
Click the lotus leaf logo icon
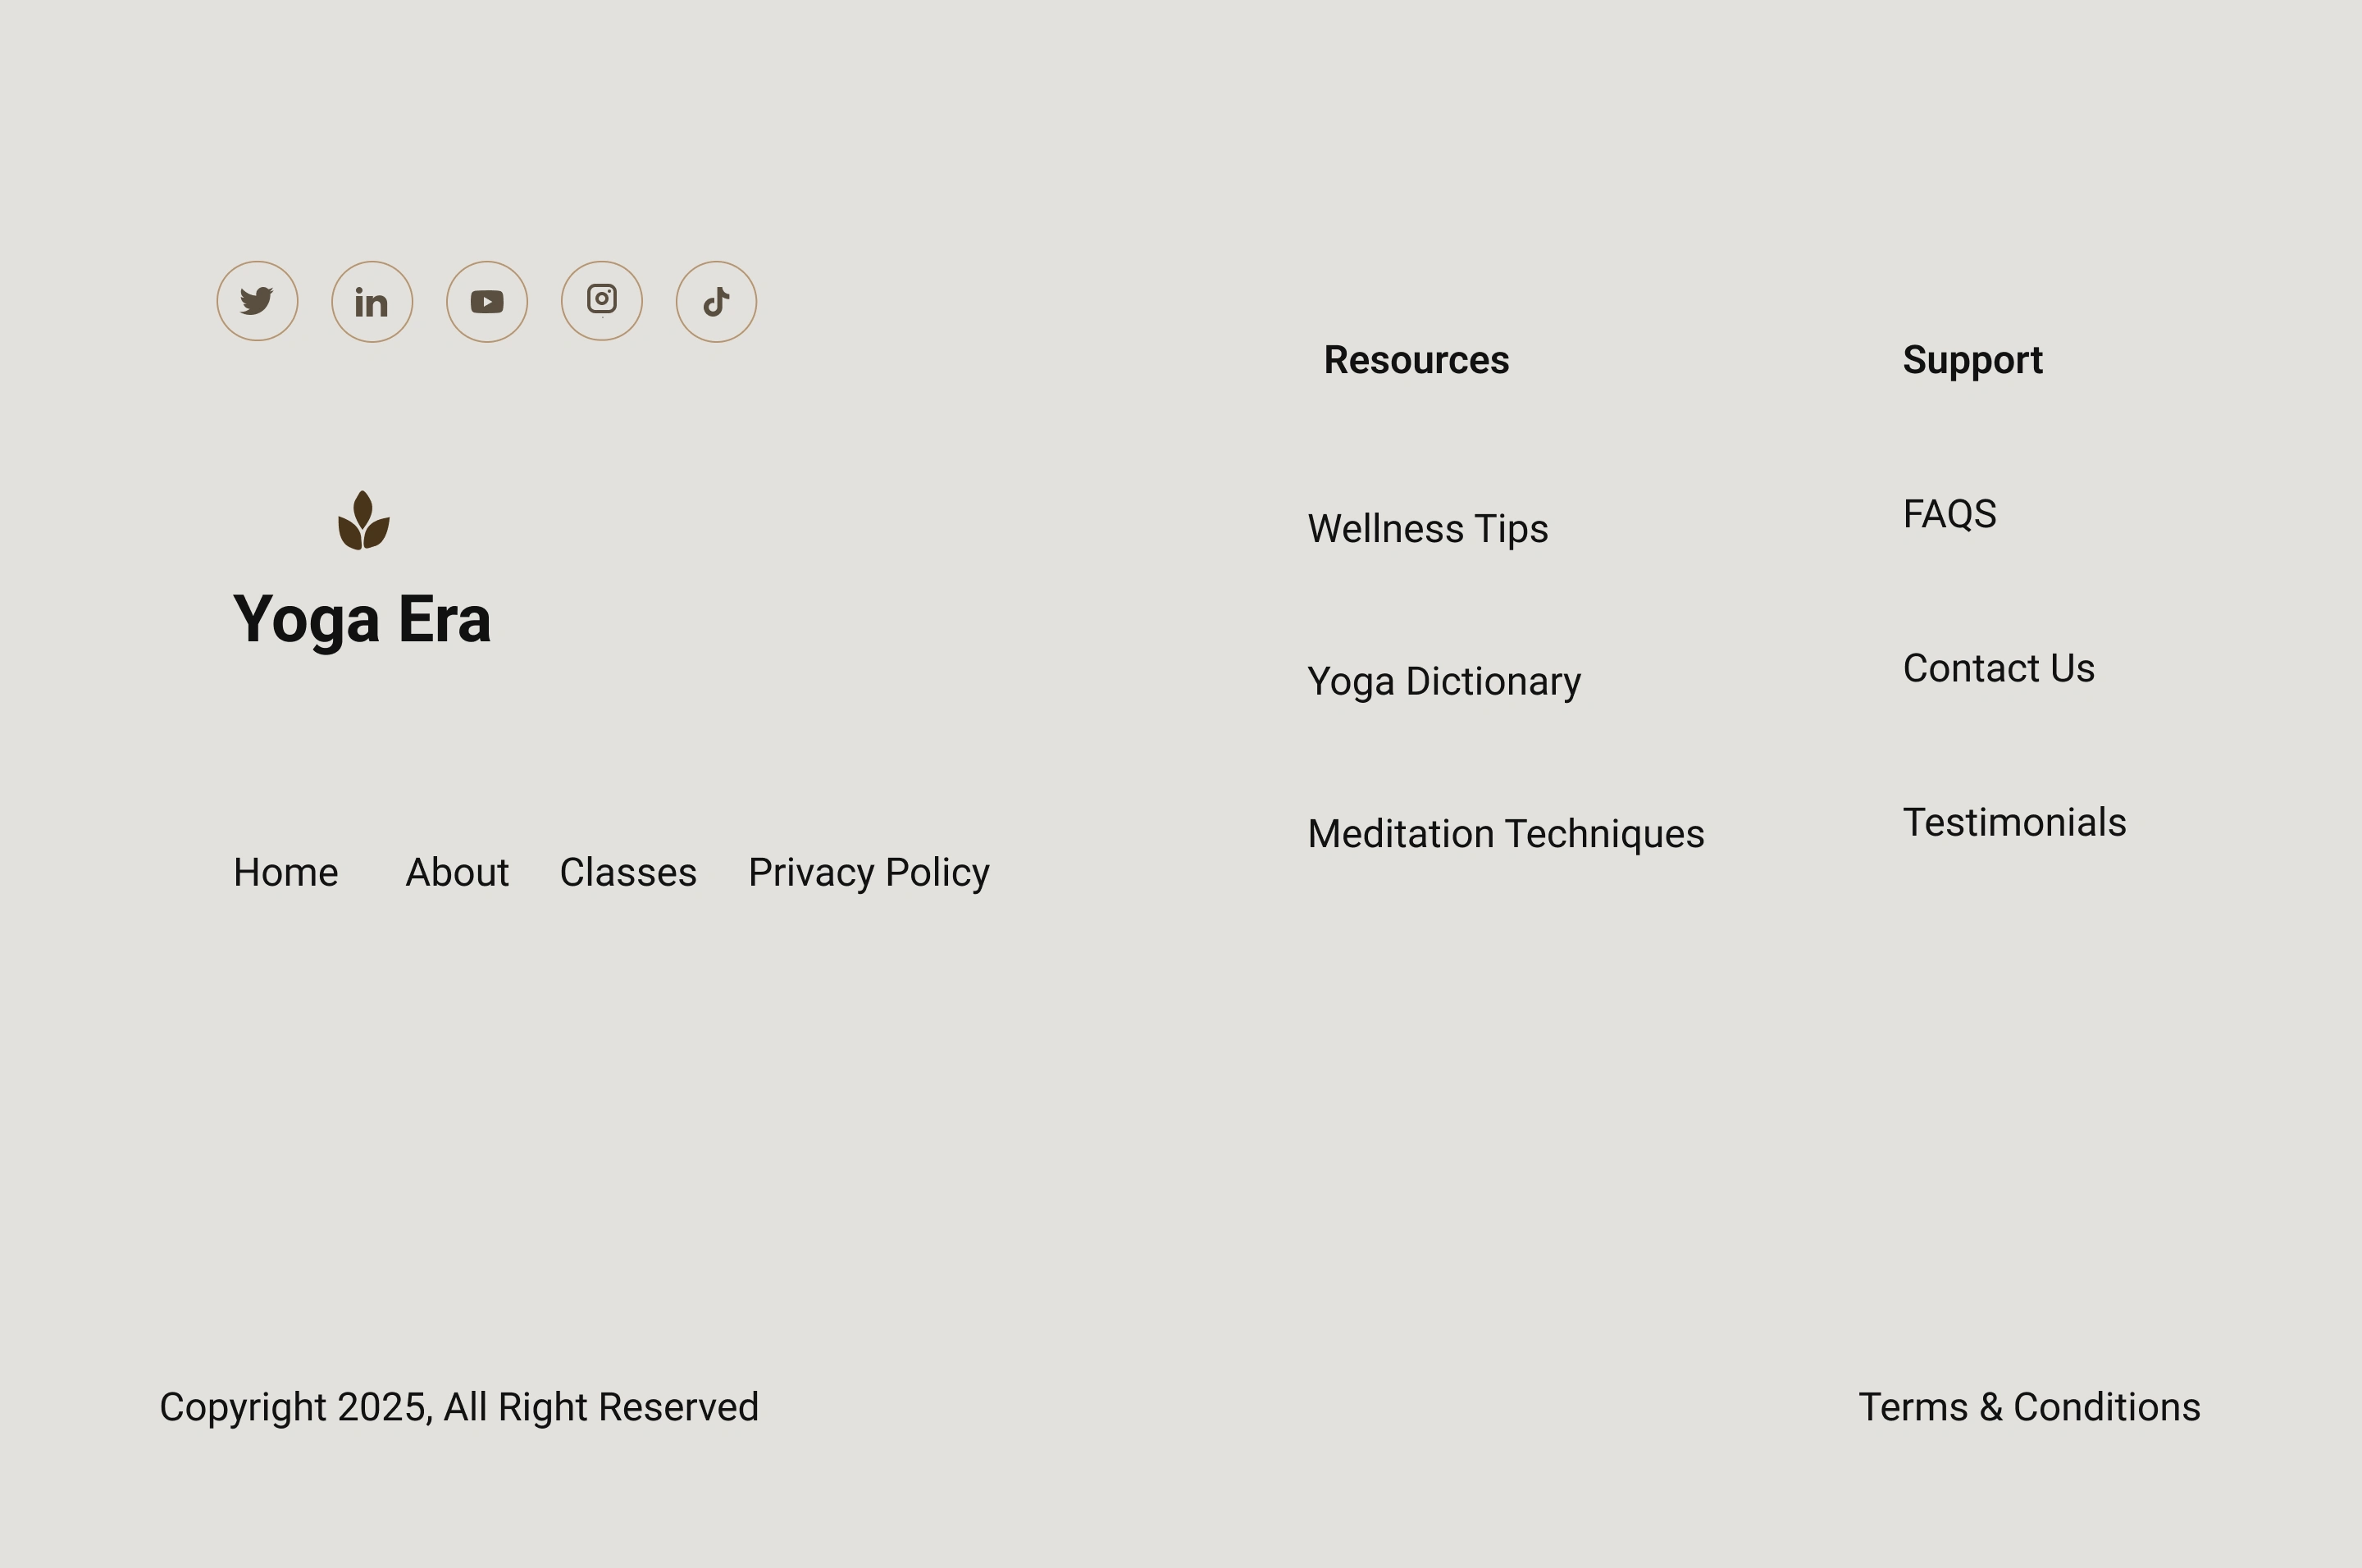coord(363,521)
